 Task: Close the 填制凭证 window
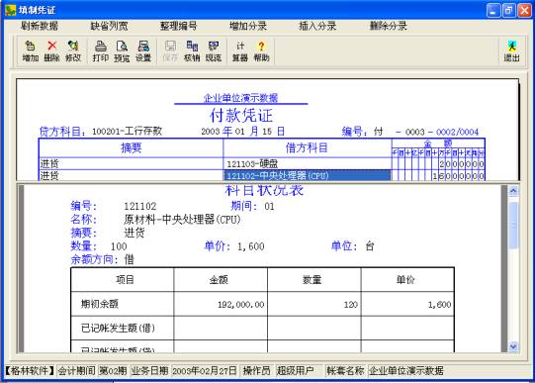coord(524,10)
